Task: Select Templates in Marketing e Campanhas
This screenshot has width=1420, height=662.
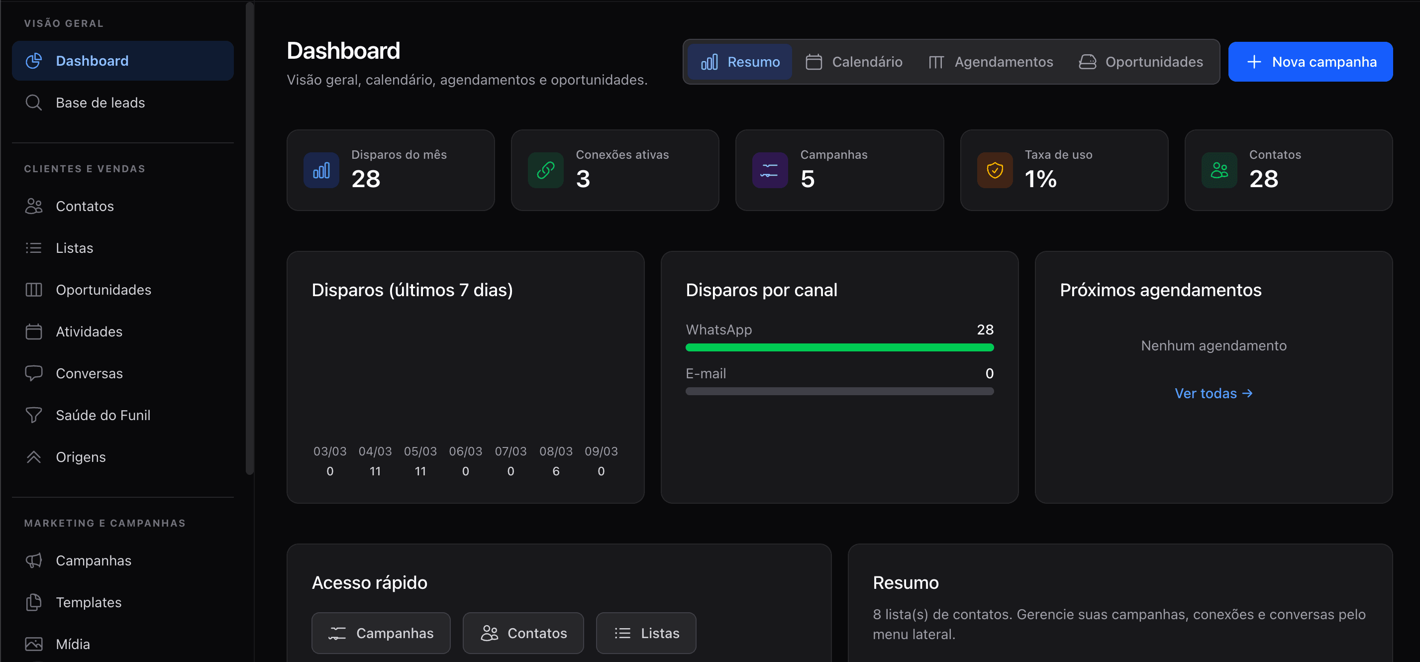Action: (x=88, y=602)
